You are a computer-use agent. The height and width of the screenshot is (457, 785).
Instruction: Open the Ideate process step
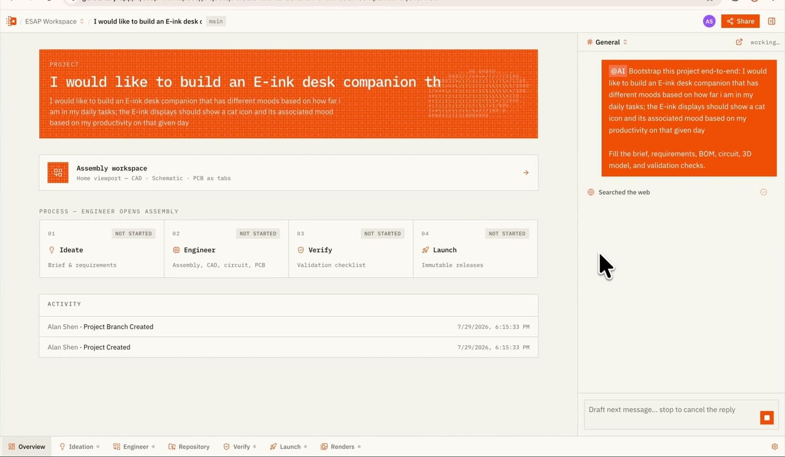[x=102, y=249]
